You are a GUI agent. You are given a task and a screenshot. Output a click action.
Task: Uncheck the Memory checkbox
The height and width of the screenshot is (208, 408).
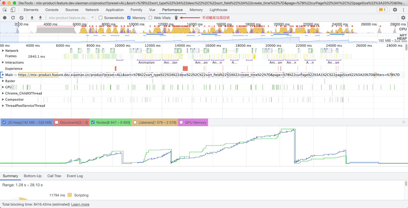point(129,18)
